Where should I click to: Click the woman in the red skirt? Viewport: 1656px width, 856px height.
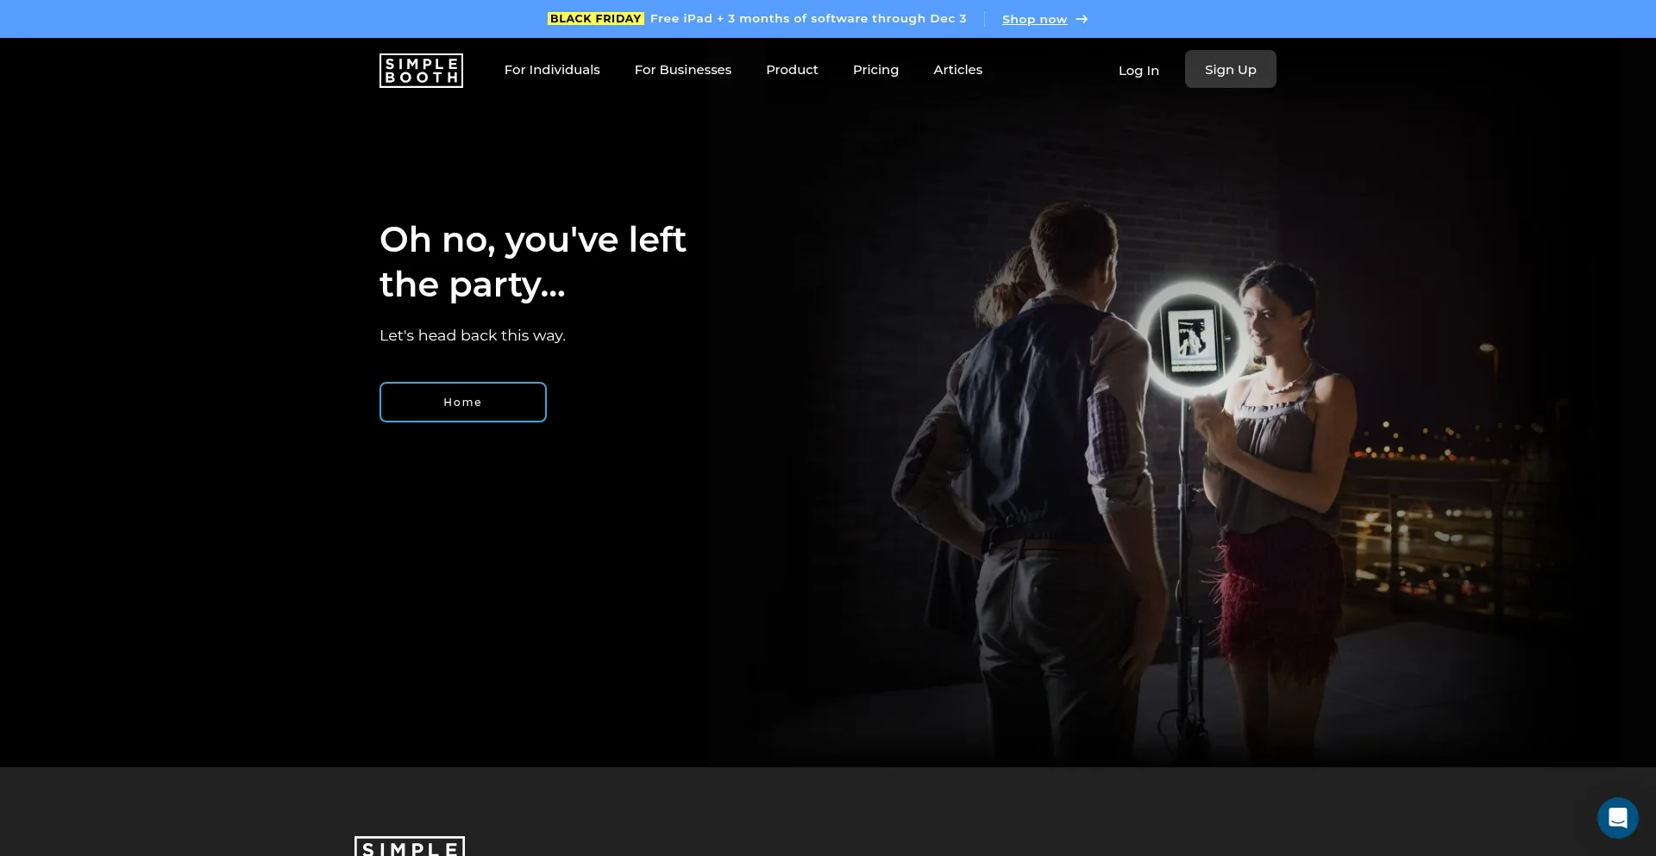pyautogui.click(x=1276, y=483)
